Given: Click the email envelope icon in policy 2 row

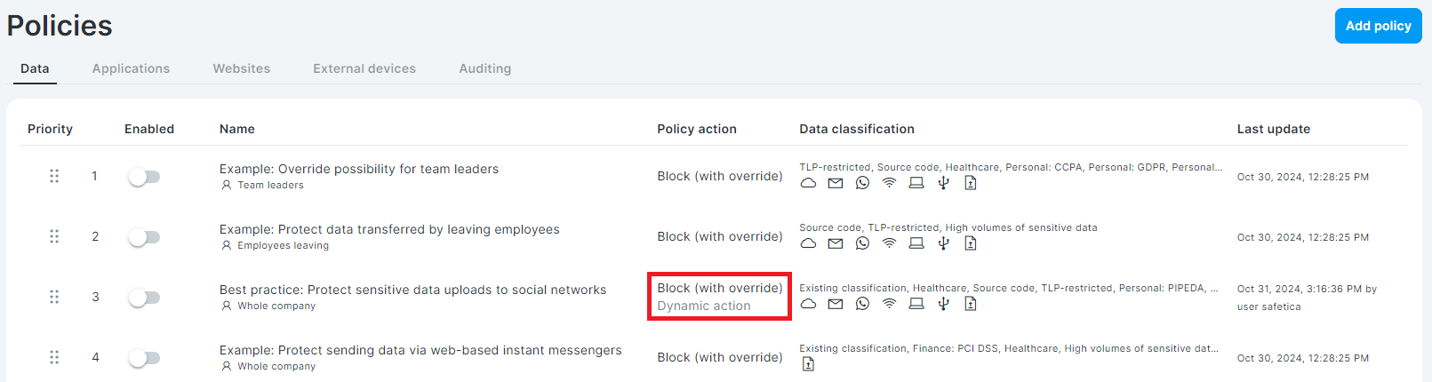Looking at the screenshot, I should coord(836,243).
